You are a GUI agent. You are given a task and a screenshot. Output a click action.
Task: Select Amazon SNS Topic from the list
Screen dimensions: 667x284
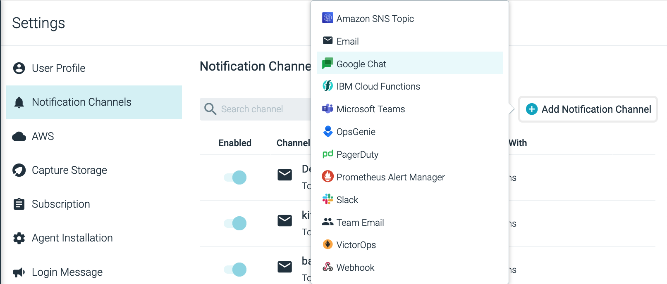(x=410, y=18)
